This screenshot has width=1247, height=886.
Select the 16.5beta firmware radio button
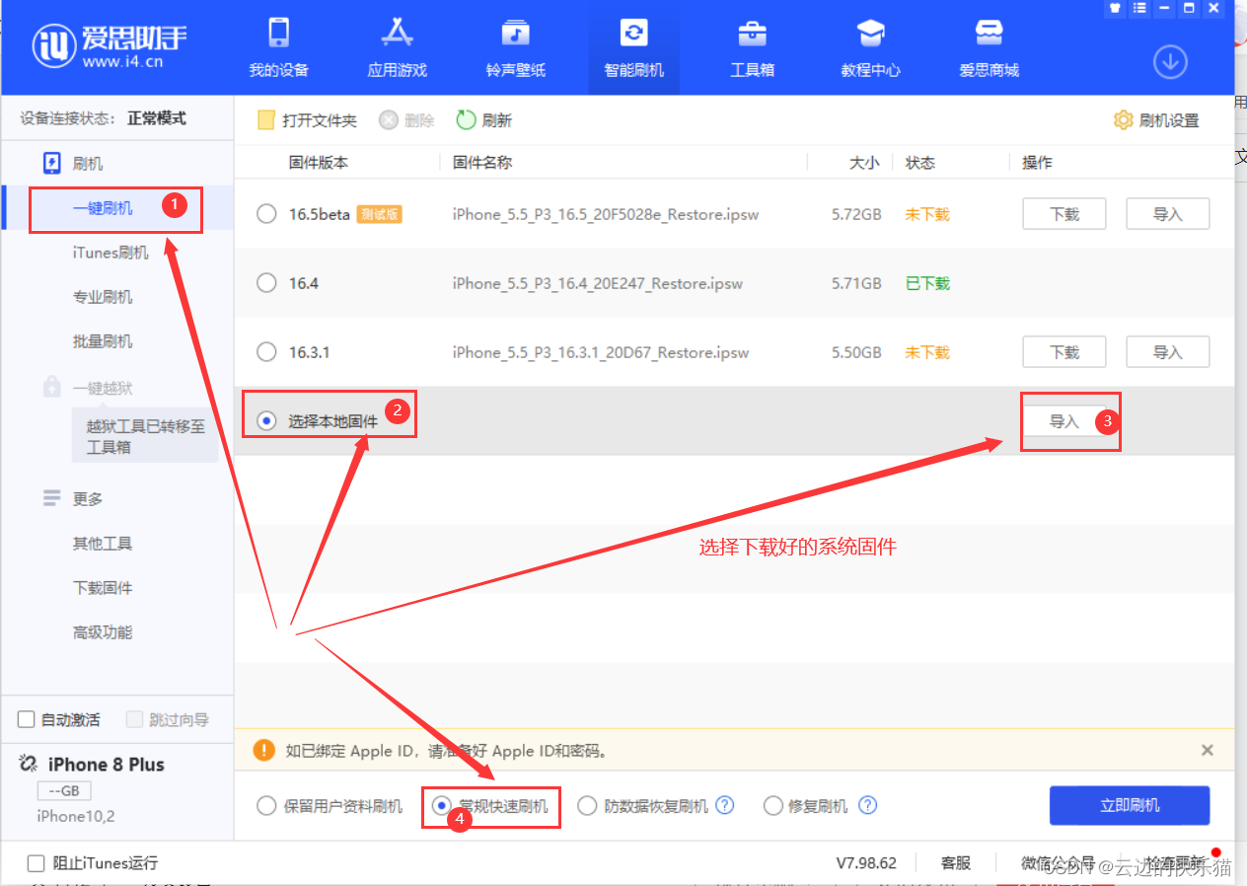(x=266, y=214)
